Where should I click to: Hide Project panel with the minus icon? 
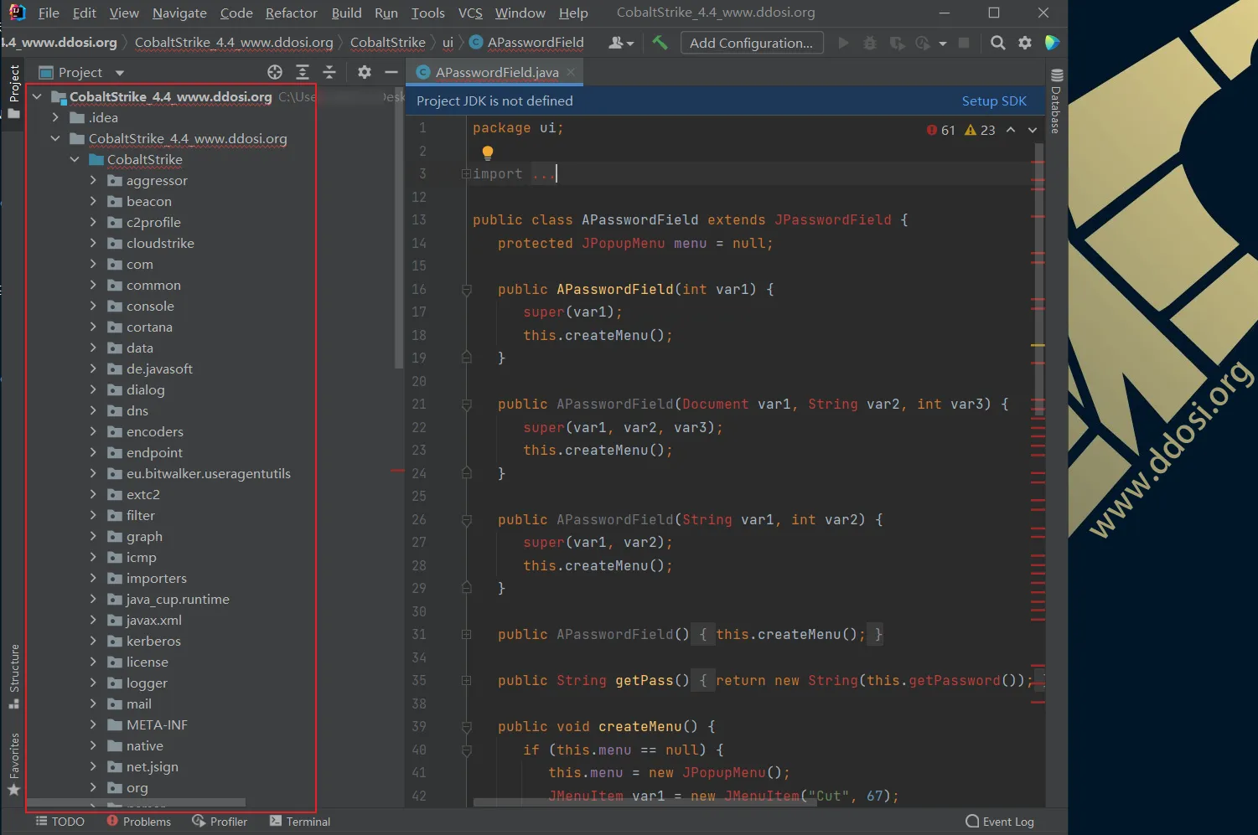click(x=391, y=72)
